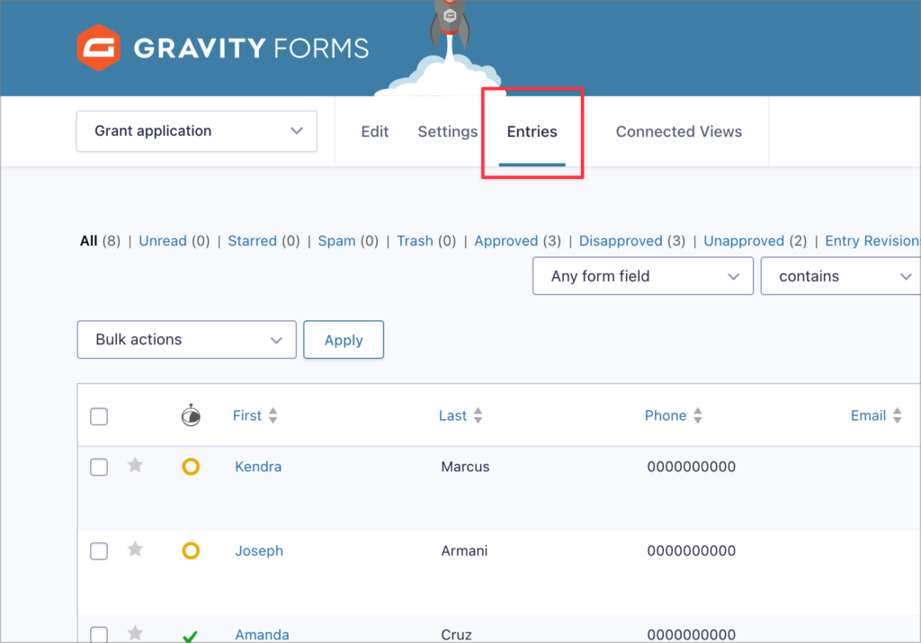The image size is (921, 643).
Task: Click Kendra's phone number 0000000000
Action: pyautogui.click(x=692, y=467)
